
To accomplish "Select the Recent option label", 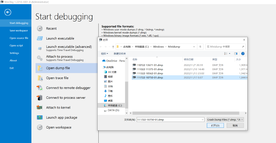I will coord(51,29).
